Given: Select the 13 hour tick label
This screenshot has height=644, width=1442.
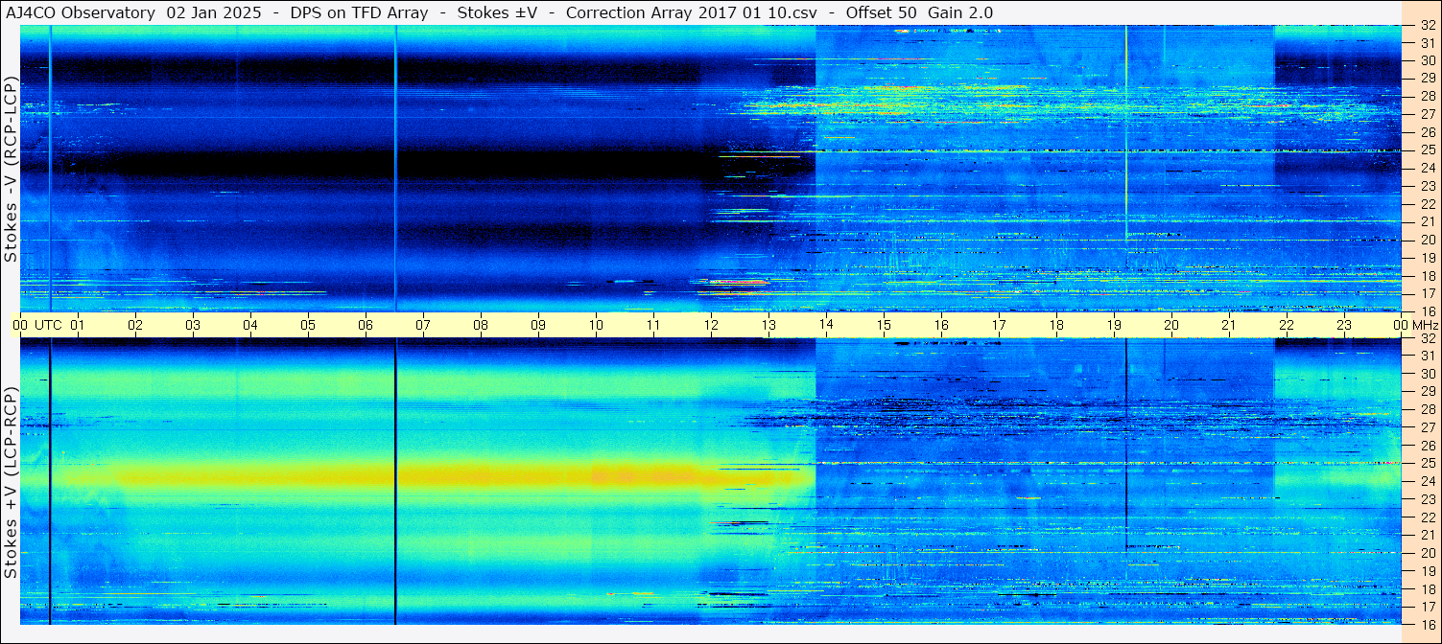Looking at the screenshot, I should coord(768,325).
